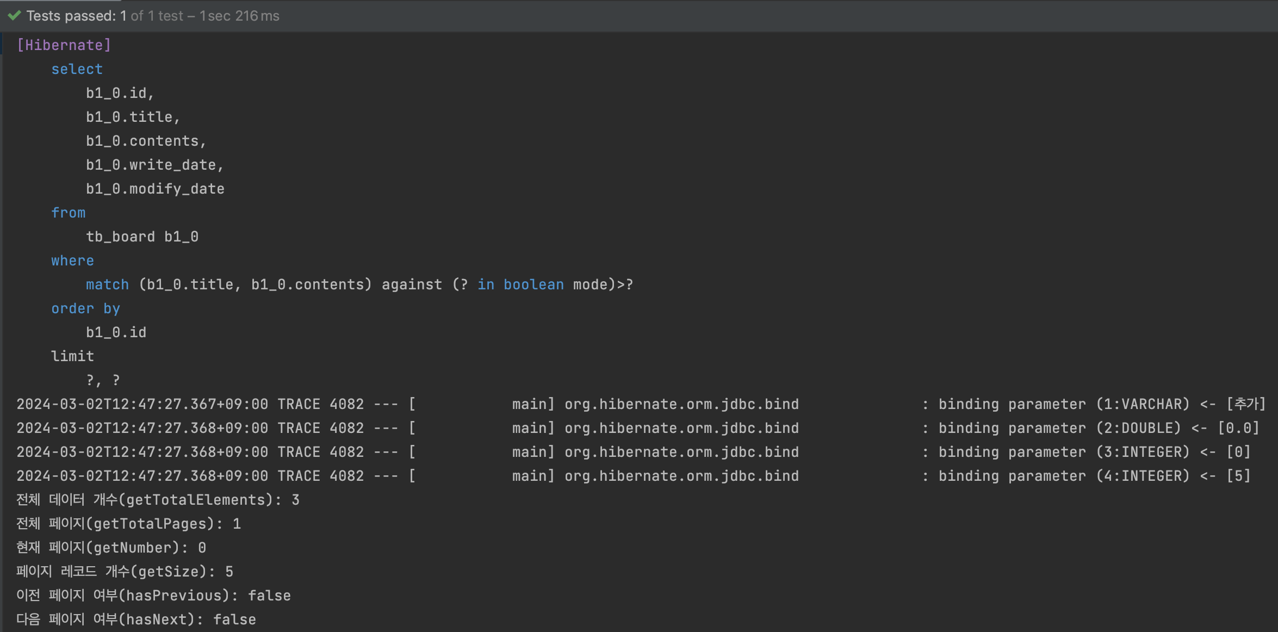Viewport: 1278px width, 632px height.
Task: Click the 'b1_0.title,' column line
Action: click(x=133, y=117)
